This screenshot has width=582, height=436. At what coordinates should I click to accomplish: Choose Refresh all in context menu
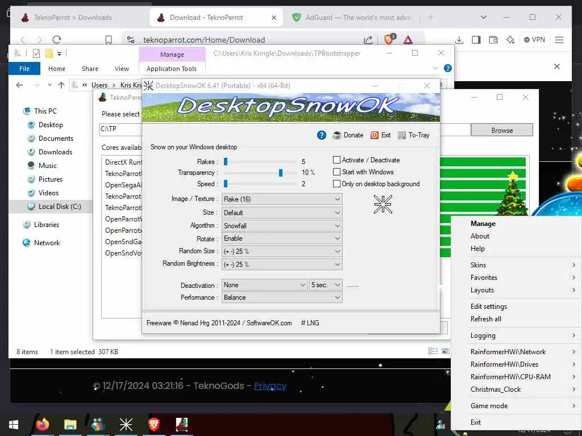point(486,319)
